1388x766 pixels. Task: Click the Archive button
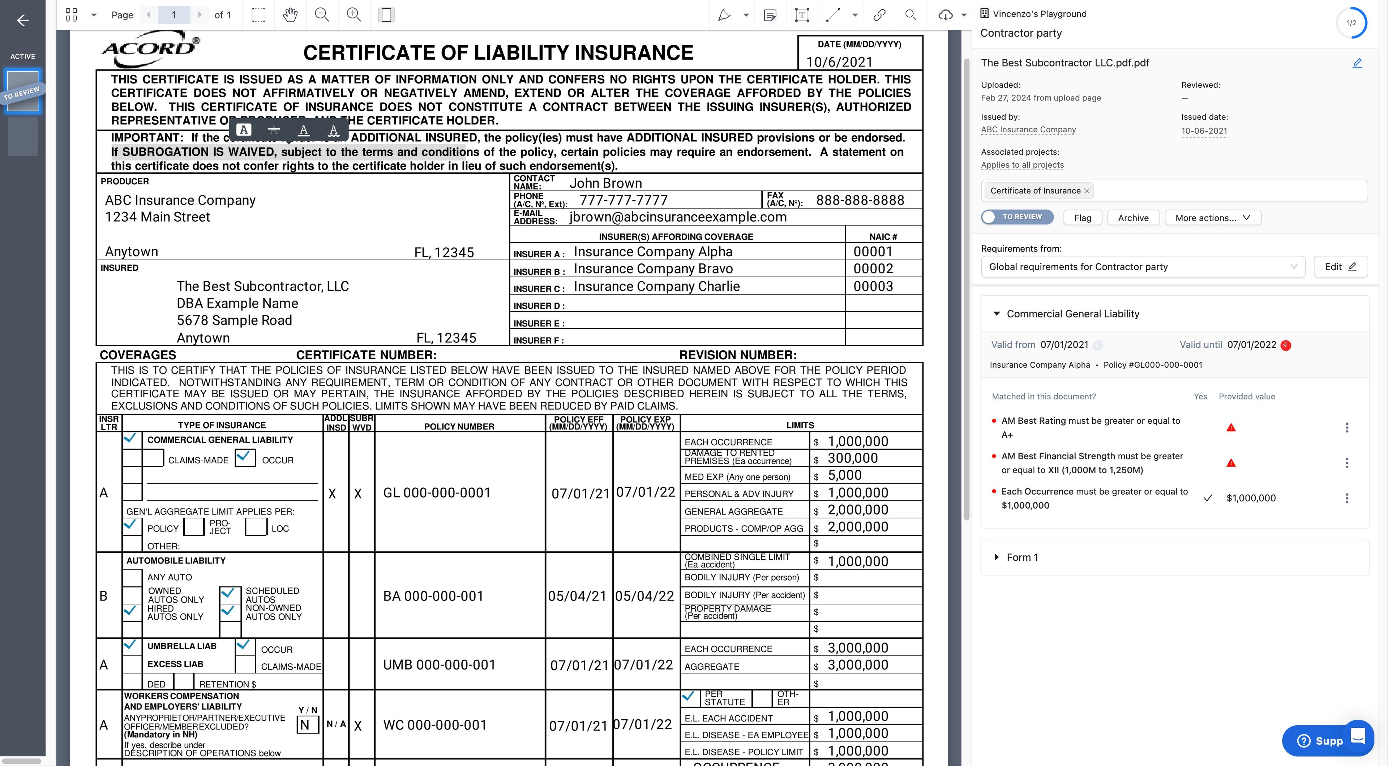pos(1132,218)
